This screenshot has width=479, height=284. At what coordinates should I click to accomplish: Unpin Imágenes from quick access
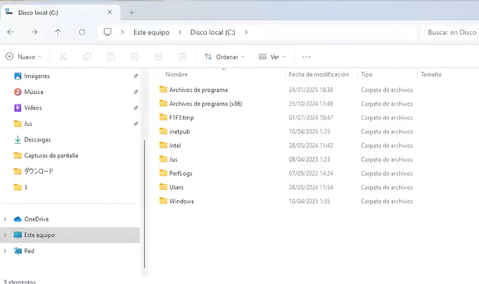pos(135,76)
